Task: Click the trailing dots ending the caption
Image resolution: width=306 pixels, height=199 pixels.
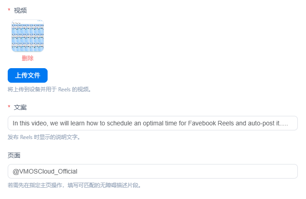Action: [284, 124]
